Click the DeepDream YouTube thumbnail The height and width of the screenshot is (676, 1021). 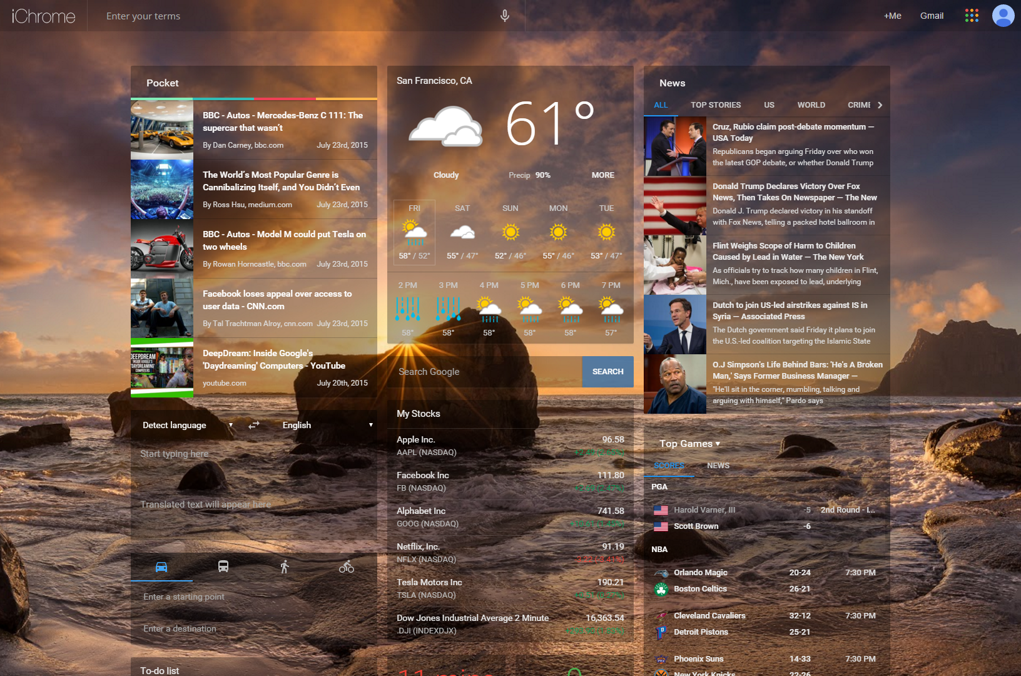[x=162, y=367]
